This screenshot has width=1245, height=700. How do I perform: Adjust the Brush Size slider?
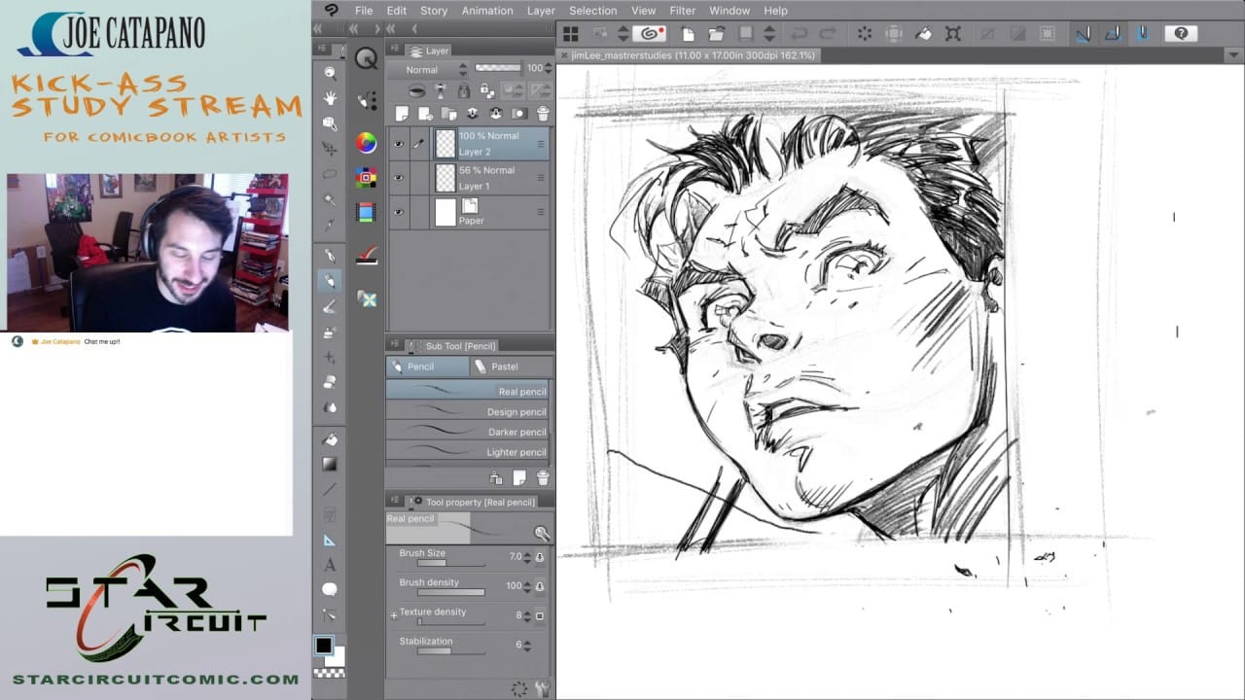tap(450, 563)
